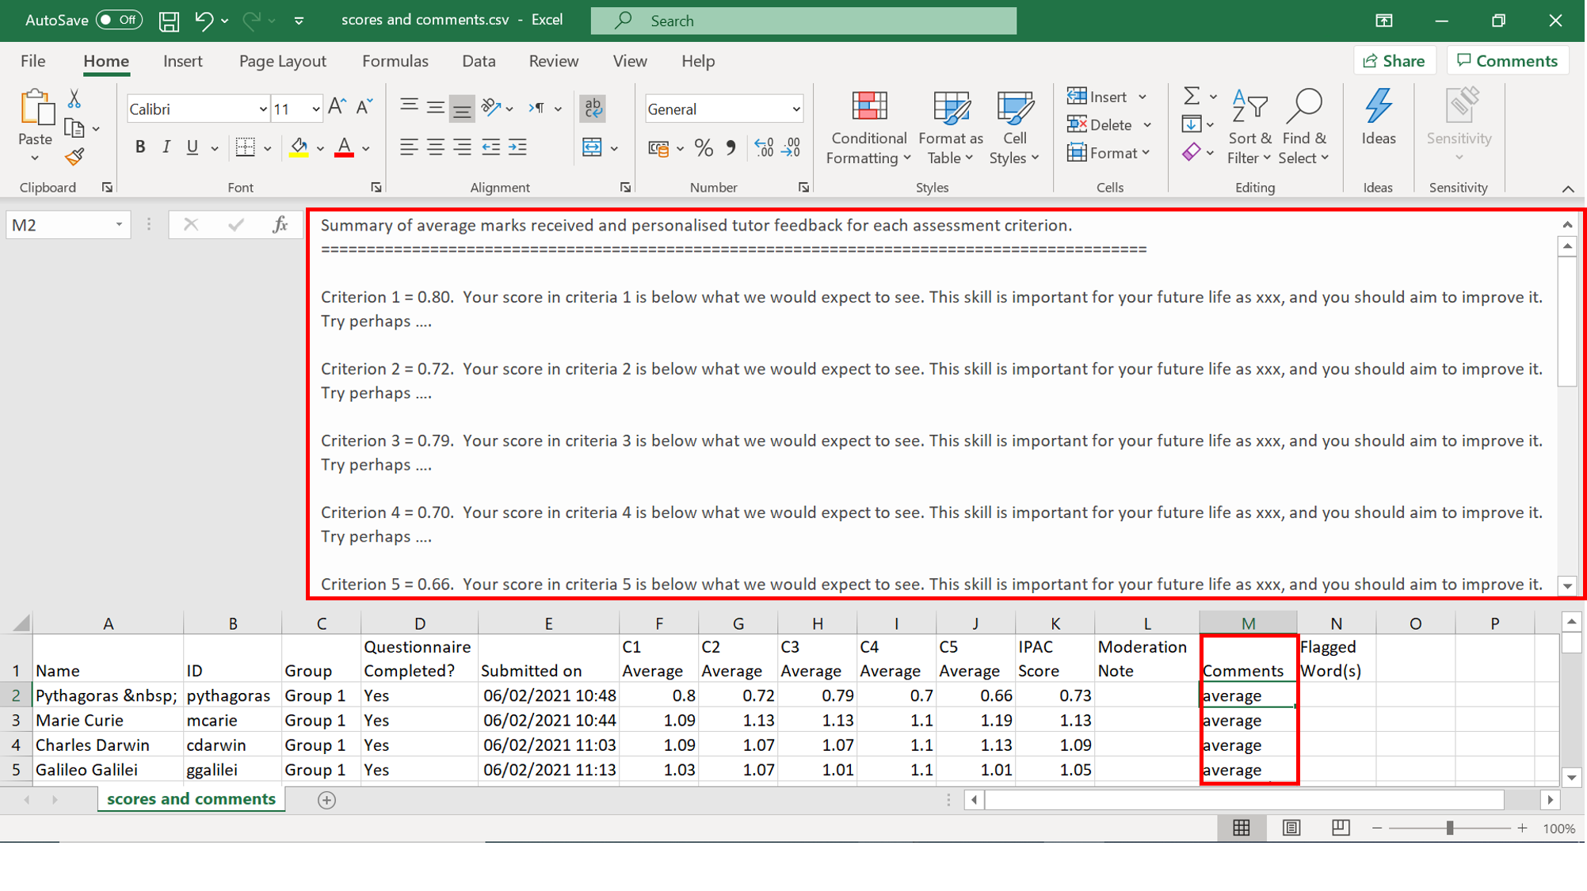Click the Decrease Font Size icon

click(x=364, y=108)
